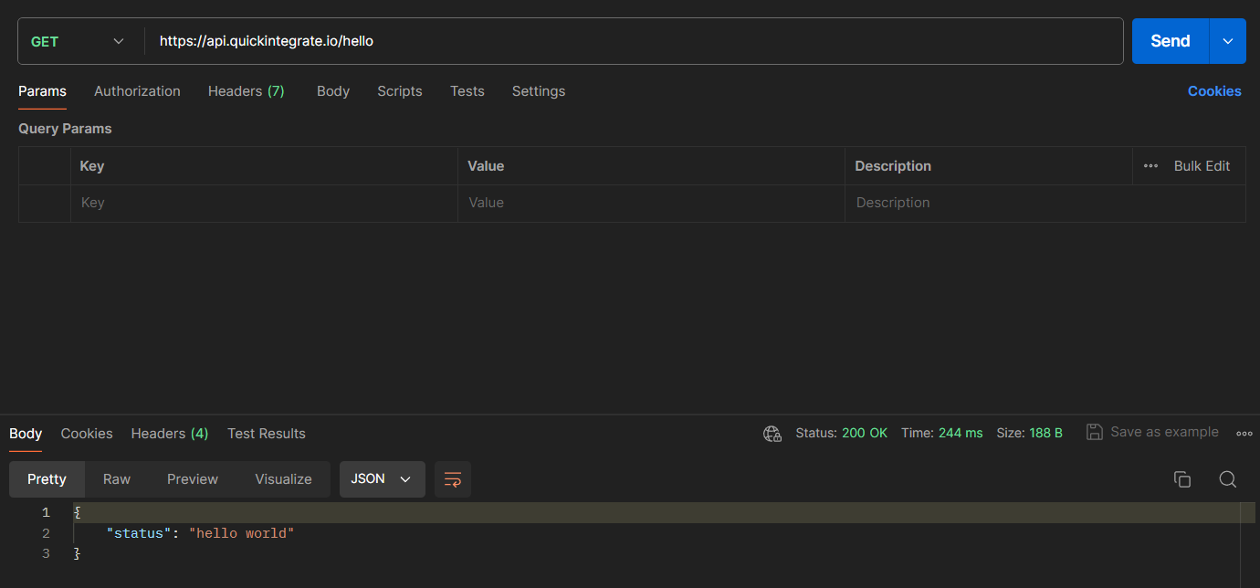Click the 244 ms time value
The width and height of the screenshot is (1260, 588).
tap(961, 433)
